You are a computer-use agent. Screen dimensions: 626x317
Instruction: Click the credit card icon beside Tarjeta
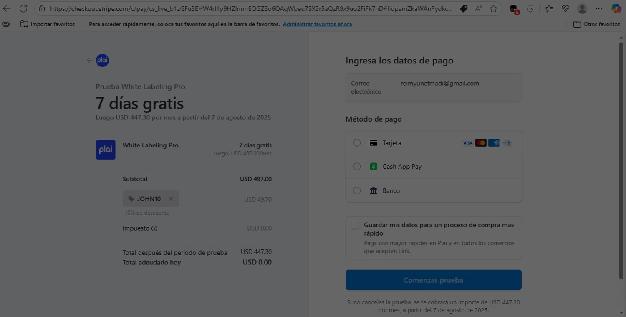(374, 143)
